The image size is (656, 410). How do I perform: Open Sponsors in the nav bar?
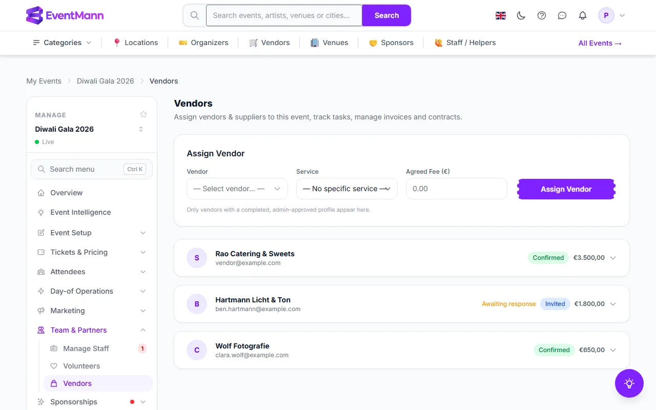coord(391,43)
